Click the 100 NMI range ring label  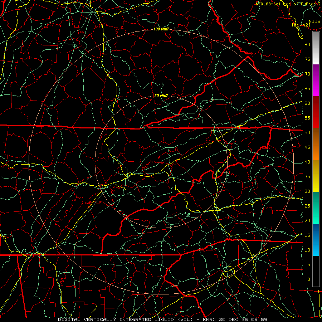tap(161, 29)
